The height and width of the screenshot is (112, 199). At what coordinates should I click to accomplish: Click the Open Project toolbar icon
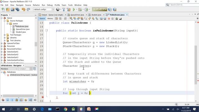[12, 10]
